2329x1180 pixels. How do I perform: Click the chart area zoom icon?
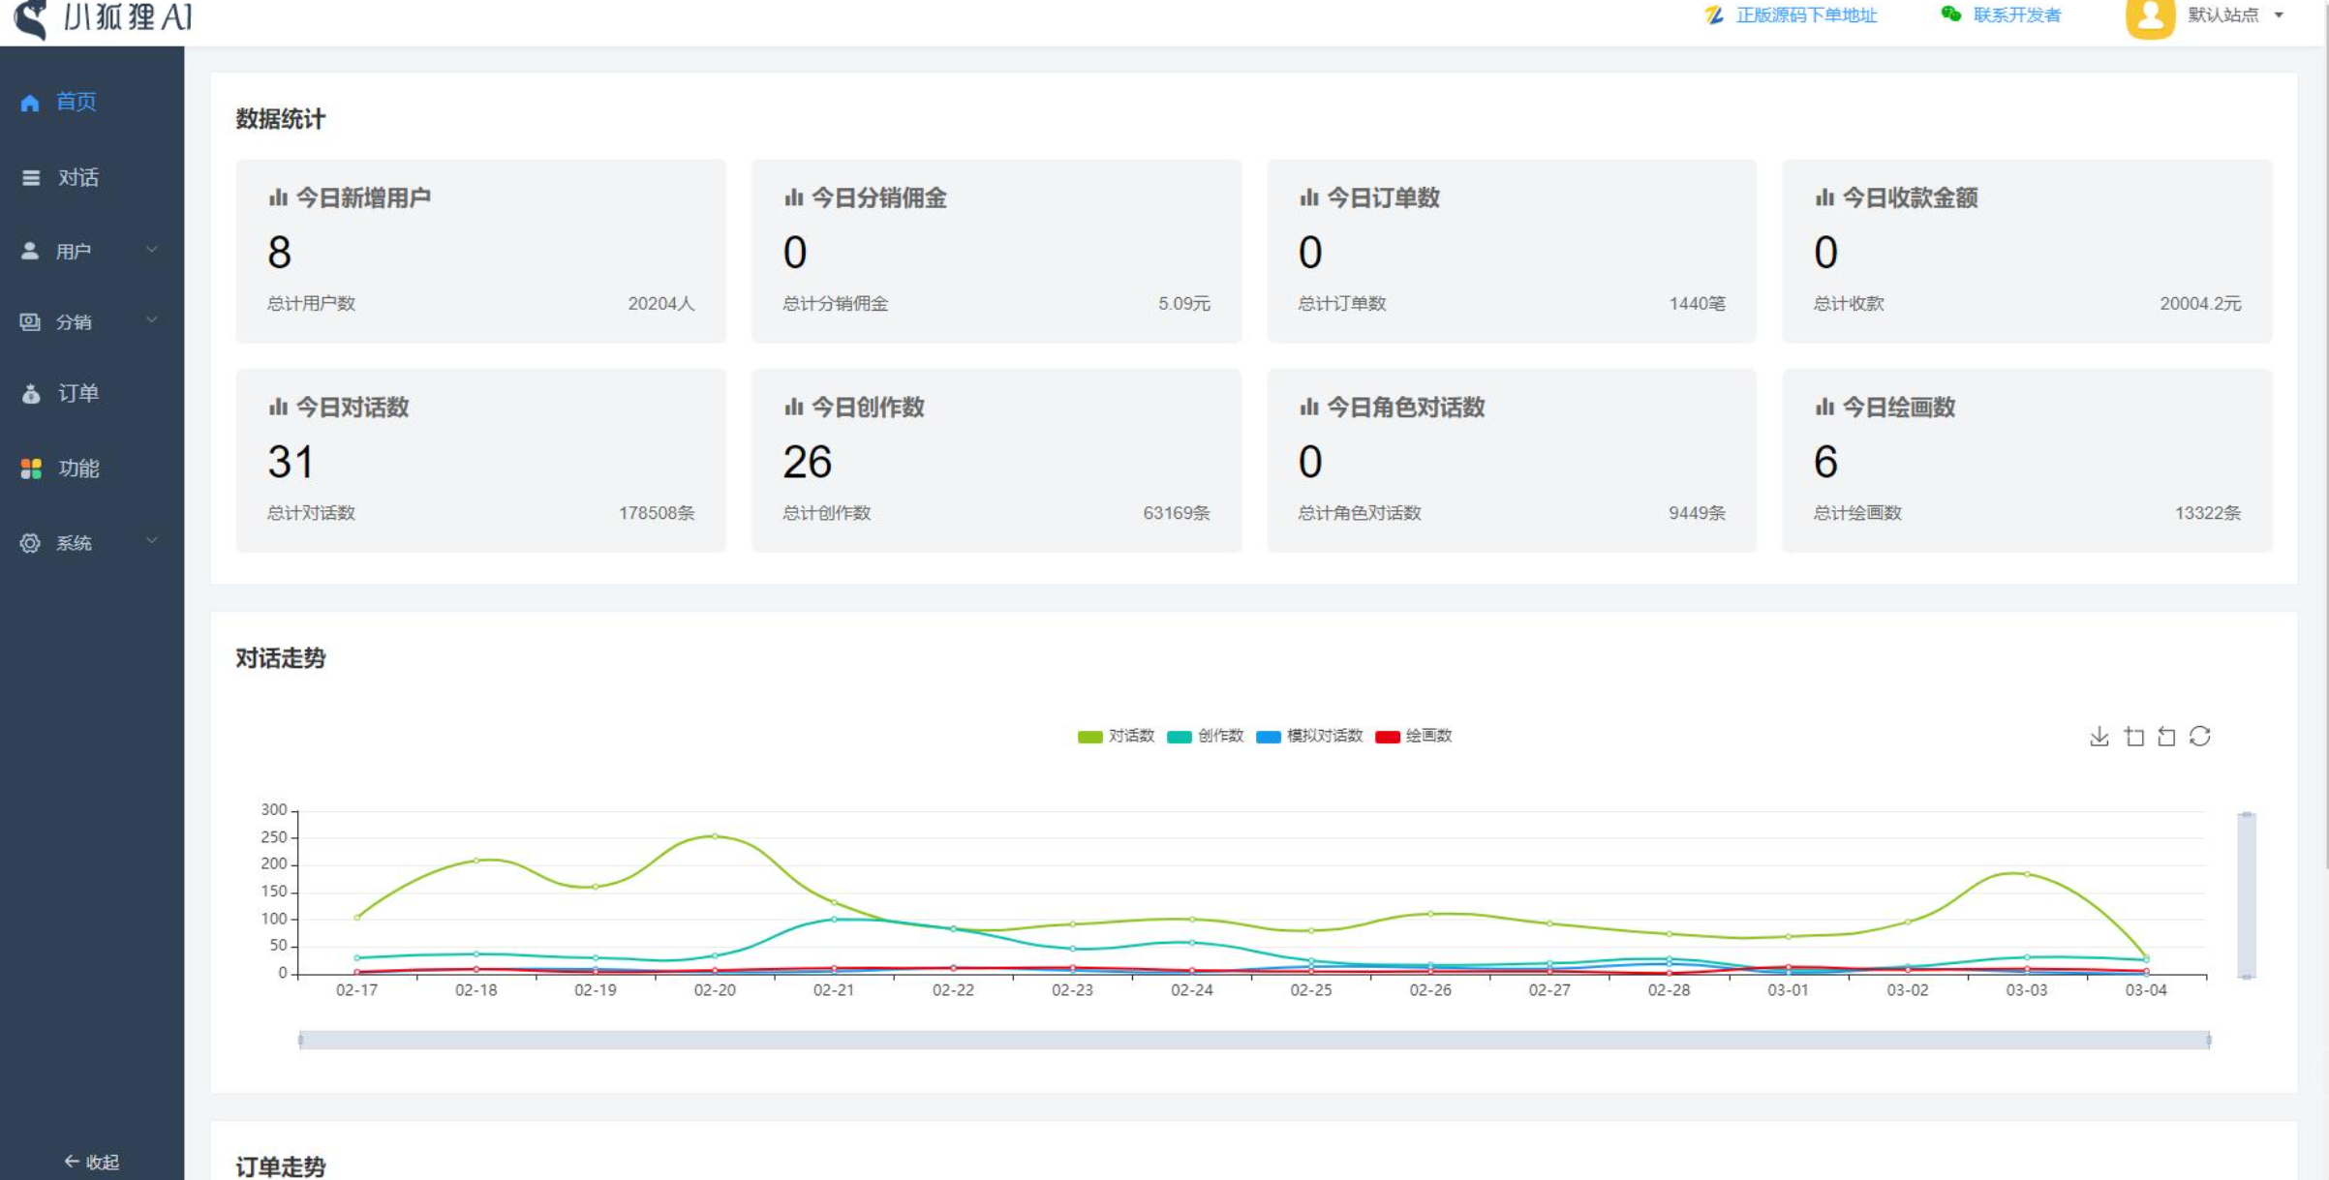point(2133,737)
